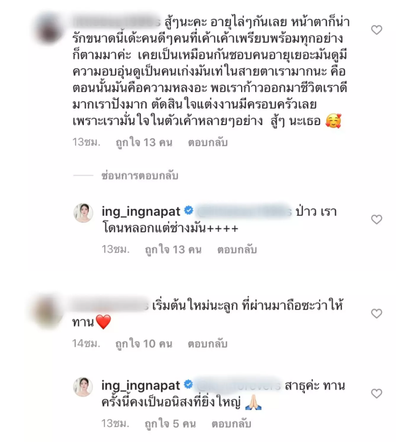Open ing_ingnapat username in first reply
Image resolution: width=396 pixels, height=442 pixels.
(141, 211)
